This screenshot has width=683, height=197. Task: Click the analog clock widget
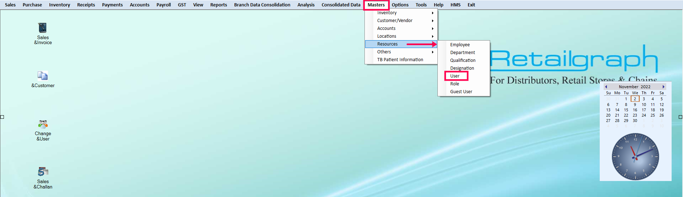pyautogui.click(x=635, y=156)
